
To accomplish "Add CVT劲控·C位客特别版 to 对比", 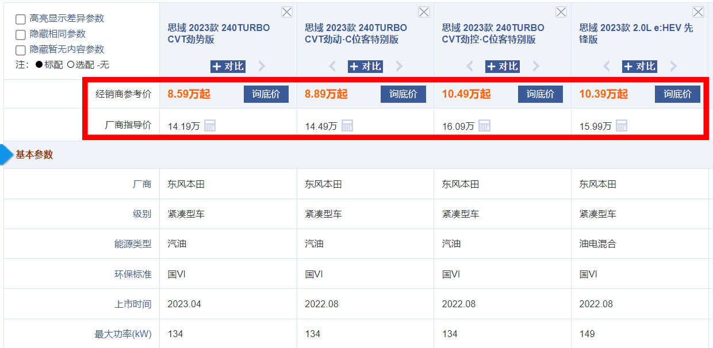I will click(x=503, y=67).
